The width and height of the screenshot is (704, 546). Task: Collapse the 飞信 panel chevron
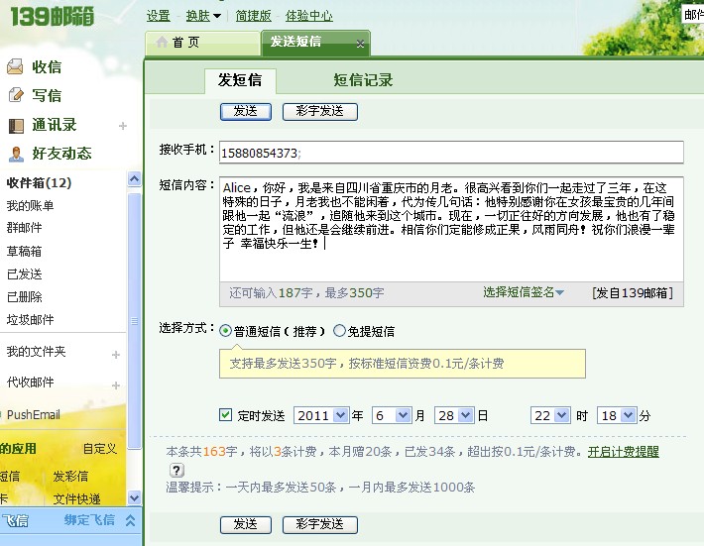130,520
